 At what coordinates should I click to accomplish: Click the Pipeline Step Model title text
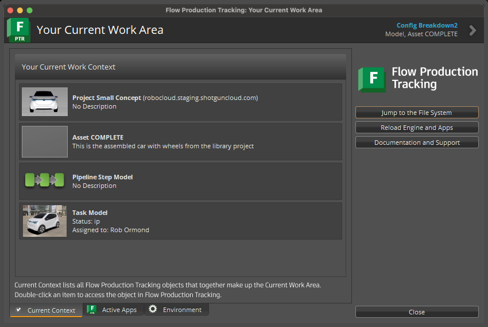coord(102,177)
